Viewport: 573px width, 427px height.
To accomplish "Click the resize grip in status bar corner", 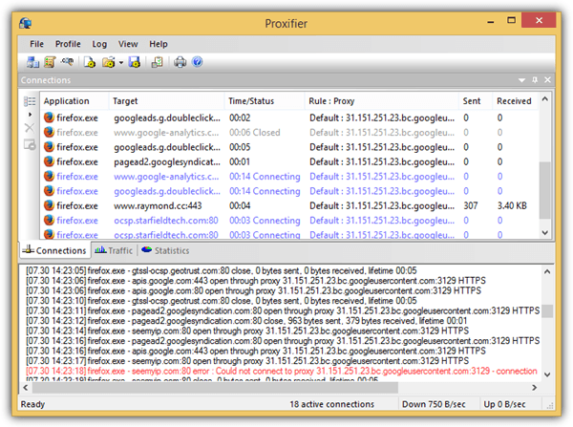I will tap(550, 405).
